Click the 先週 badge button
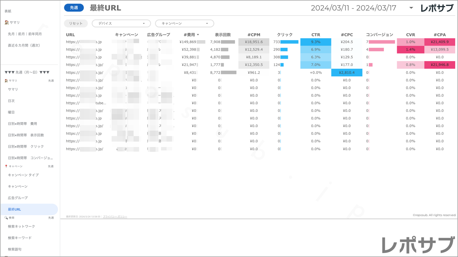The width and height of the screenshot is (458, 257). point(74,8)
